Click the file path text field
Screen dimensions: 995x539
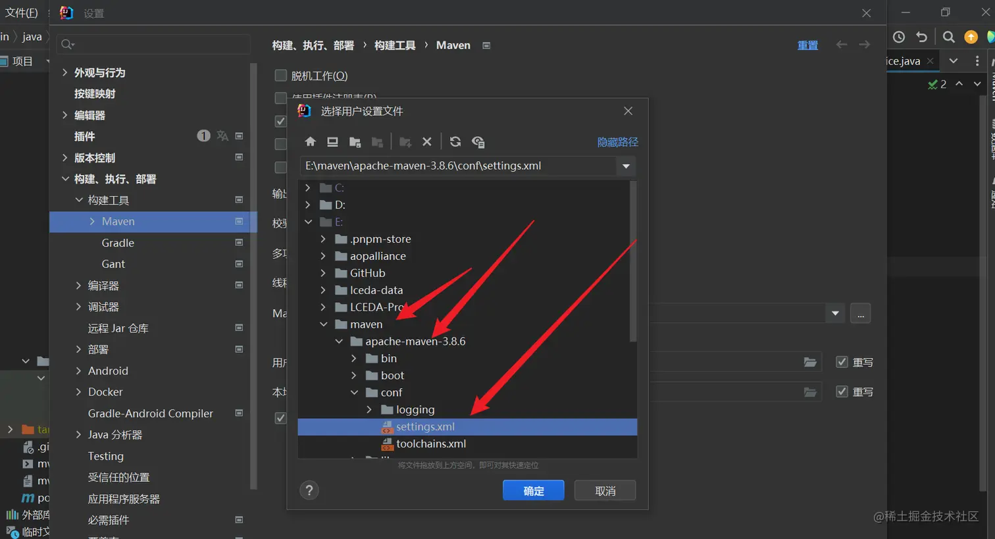click(x=459, y=166)
